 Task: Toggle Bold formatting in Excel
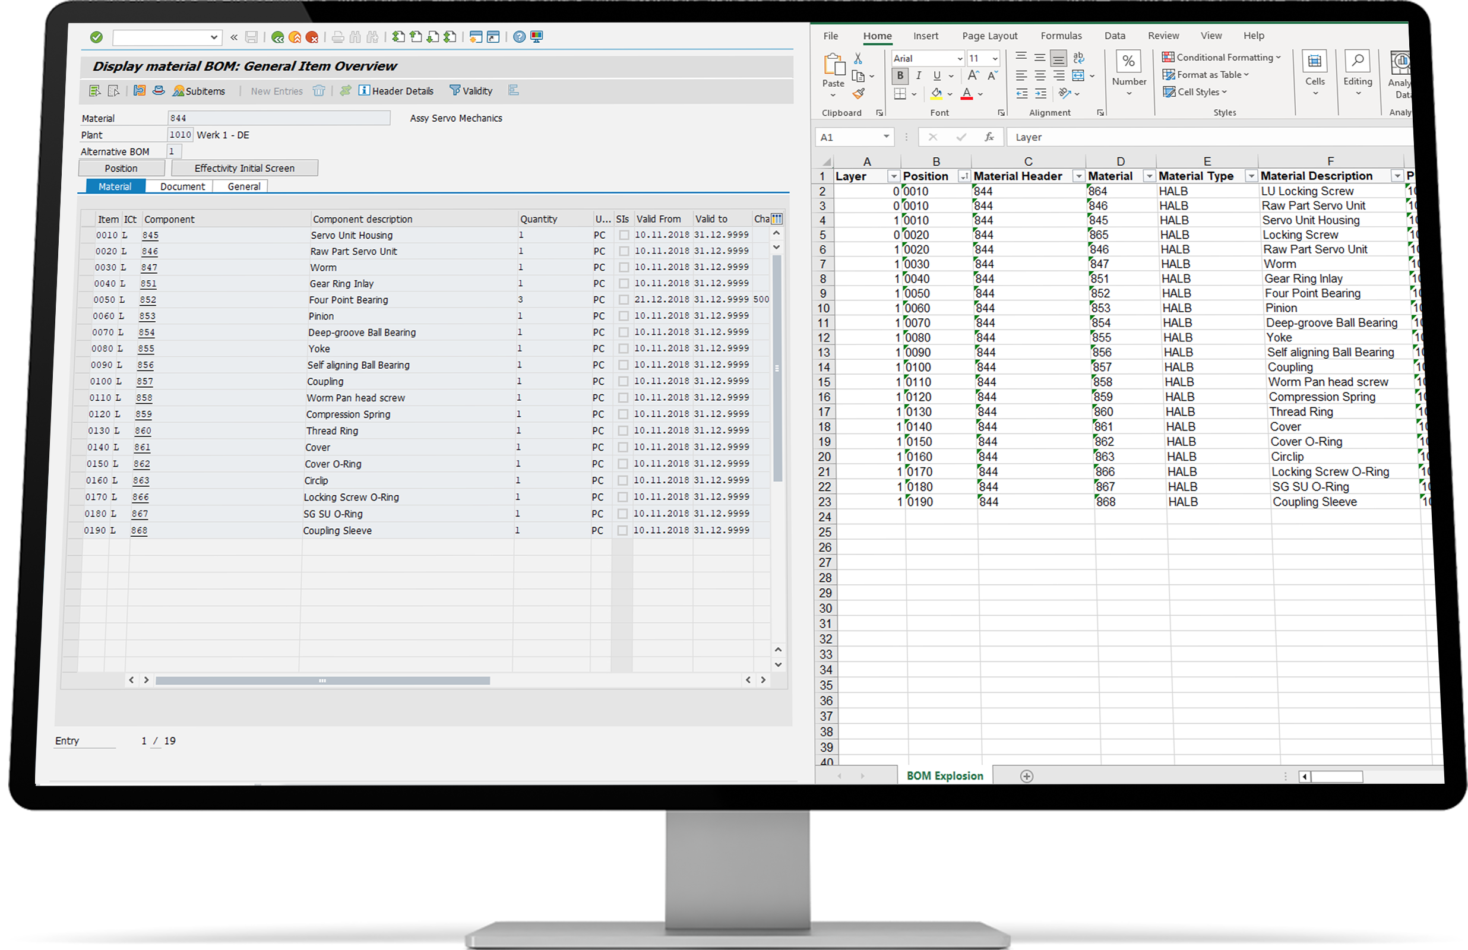(x=900, y=76)
